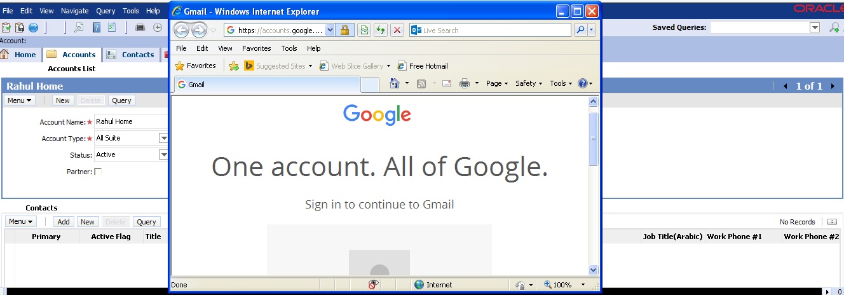Open the View menu in Internet Explorer
This screenshot has height=295, width=844.
point(225,48)
